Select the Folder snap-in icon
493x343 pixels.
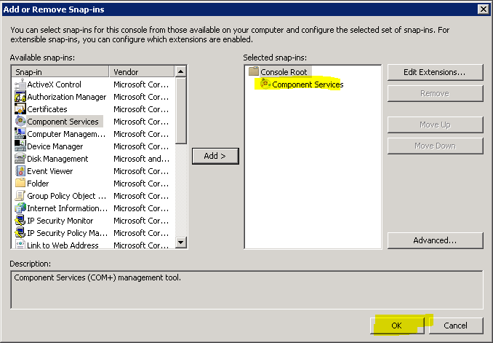click(x=20, y=184)
